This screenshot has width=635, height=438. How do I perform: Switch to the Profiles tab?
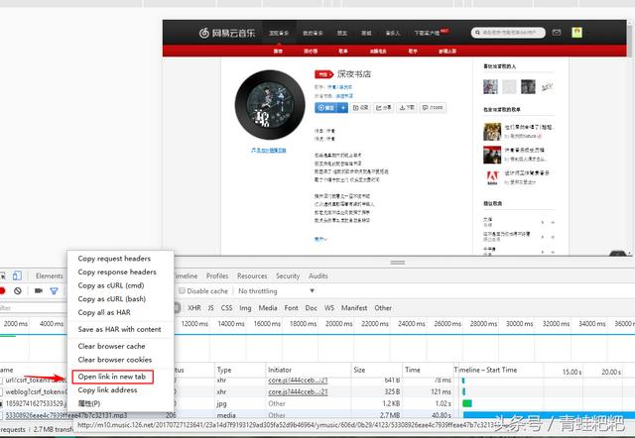point(217,275)
